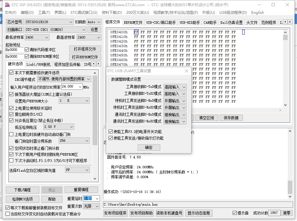This screenshot has width=297, height=221.
Task: Toggle 振荡器放大增益 checkbox
Action: [11, 94]
